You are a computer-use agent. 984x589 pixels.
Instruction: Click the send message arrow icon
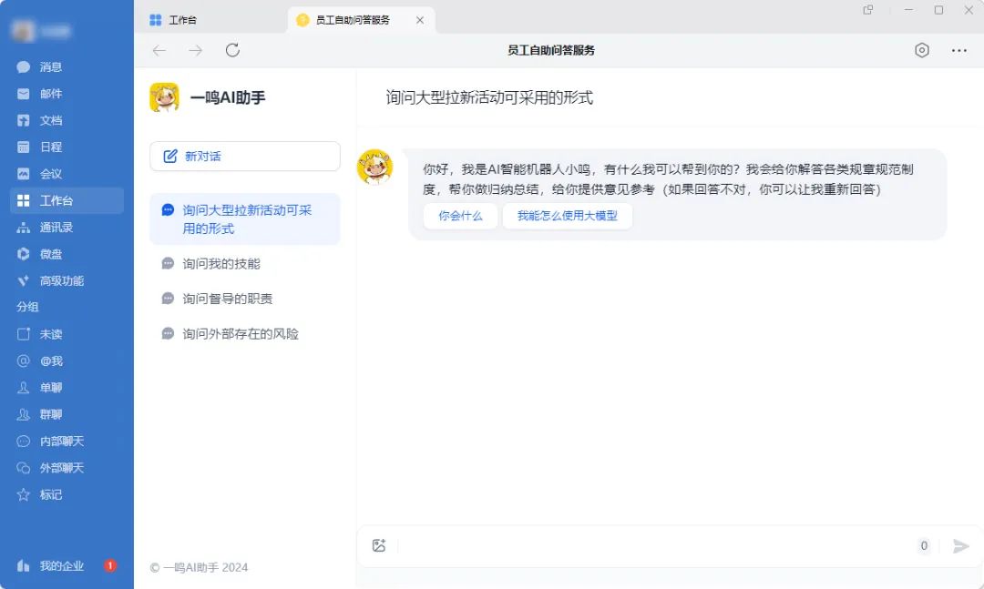960,546
